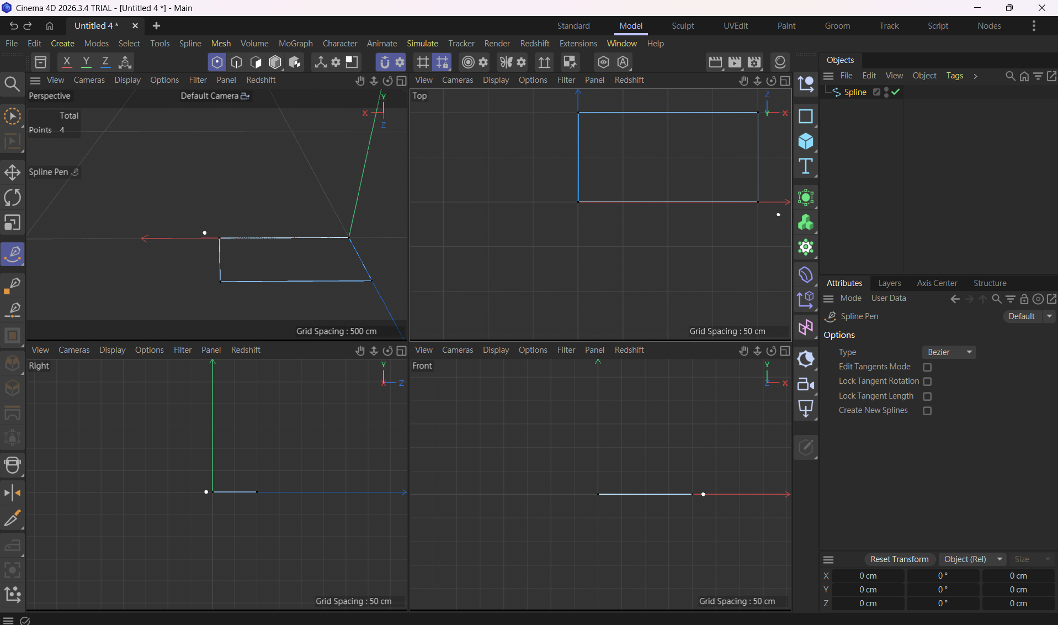Screen dimensions: 1058x625
Task: Click the User Data menu in Attributes
Action: pyautogui.click(x=888, y=298)
